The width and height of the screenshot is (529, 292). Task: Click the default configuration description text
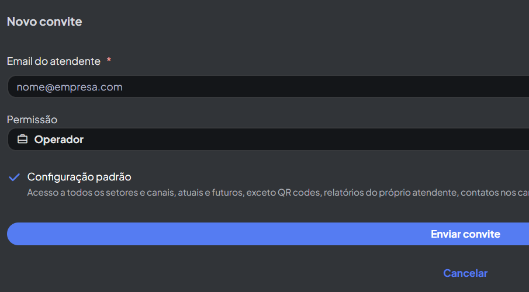pyautogui.click(x=175, y=192)
